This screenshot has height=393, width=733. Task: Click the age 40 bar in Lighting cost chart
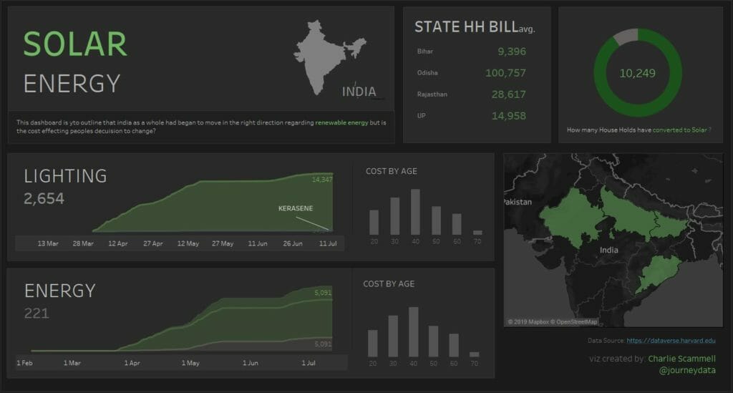[x=415, y=212]
